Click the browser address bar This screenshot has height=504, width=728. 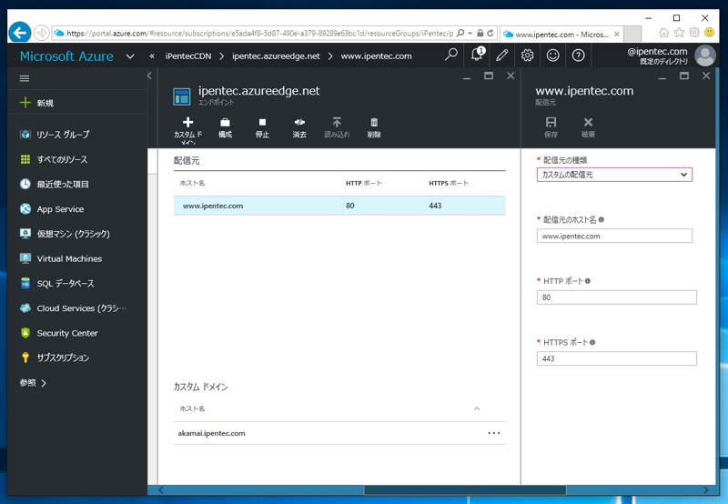click(260, 34)
